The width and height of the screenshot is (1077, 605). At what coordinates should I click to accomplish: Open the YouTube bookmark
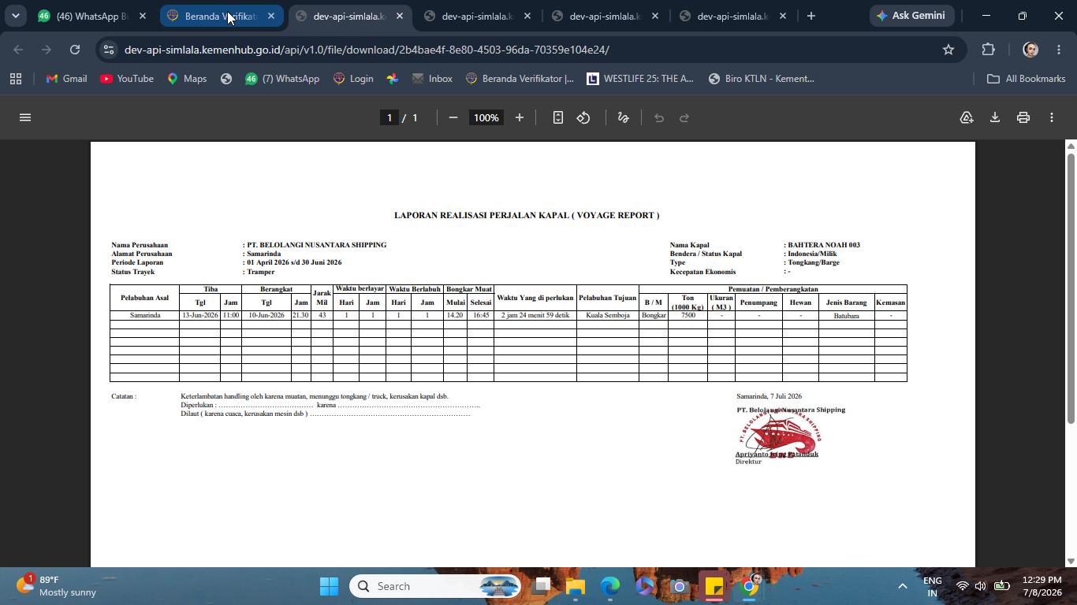coord(127,79)
